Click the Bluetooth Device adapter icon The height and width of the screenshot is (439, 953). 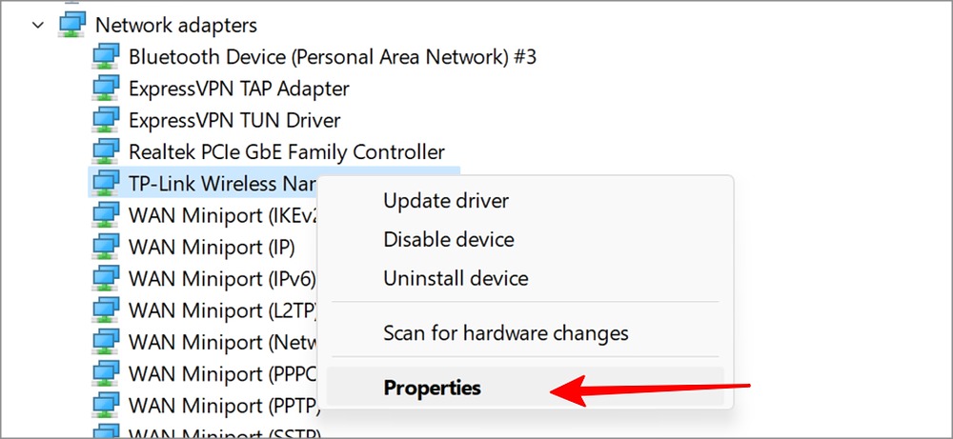pyautogui.click(x=104, y=57)
